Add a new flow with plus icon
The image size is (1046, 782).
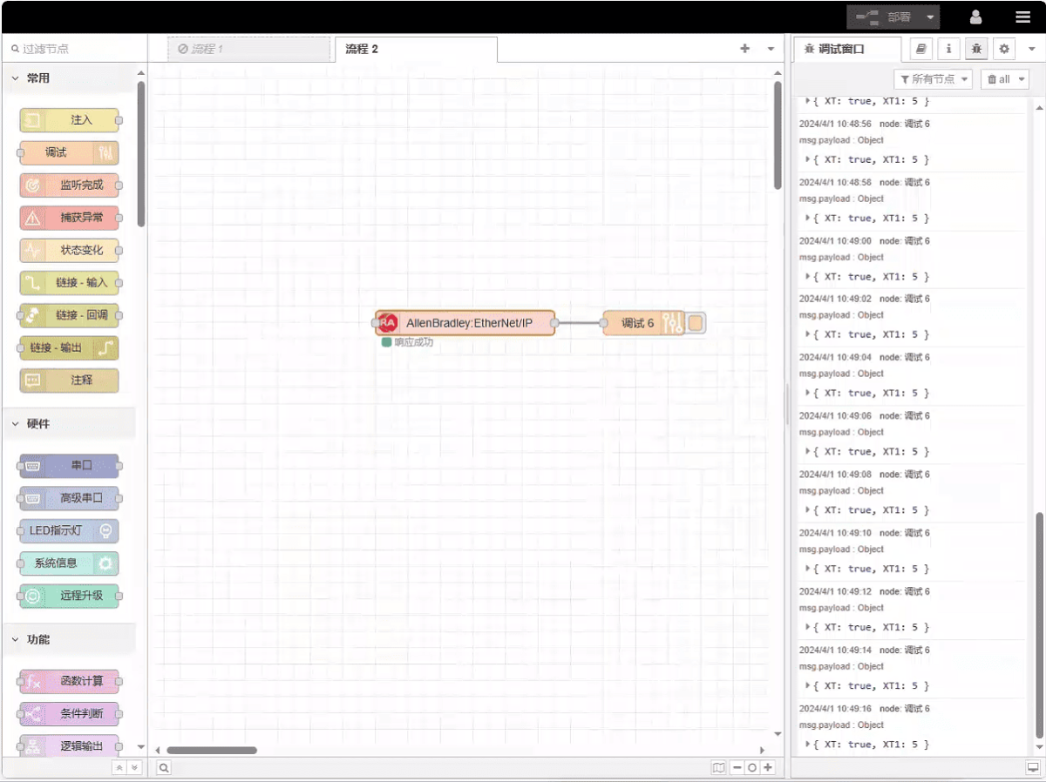[744, 49]
